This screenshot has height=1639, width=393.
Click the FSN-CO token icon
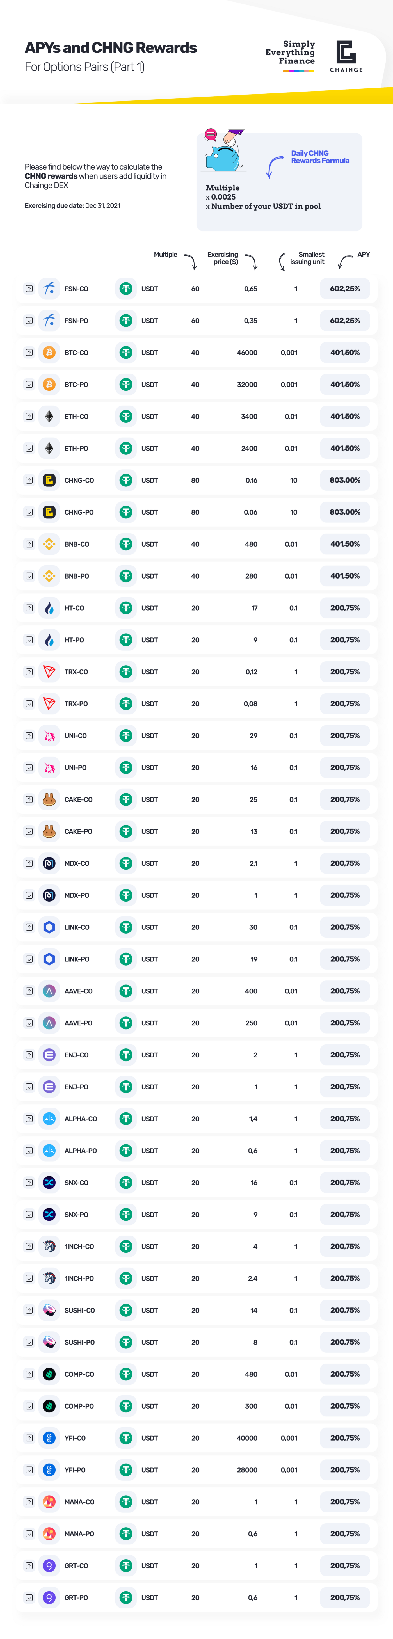(x=49, y=289)
